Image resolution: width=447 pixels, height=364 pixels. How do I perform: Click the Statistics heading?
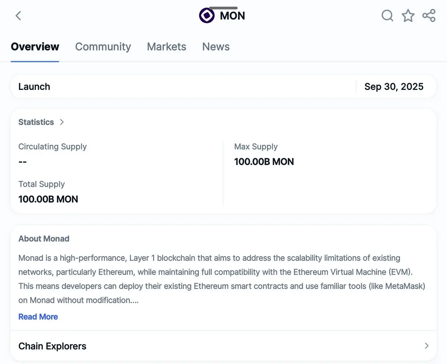(36, 122)
